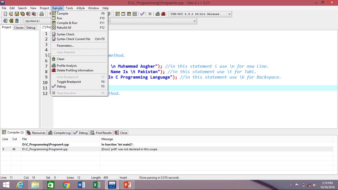This screenshot has height=190, width=338.
Task: Click the Close file toolbar icon
Action: pos(28,14)
